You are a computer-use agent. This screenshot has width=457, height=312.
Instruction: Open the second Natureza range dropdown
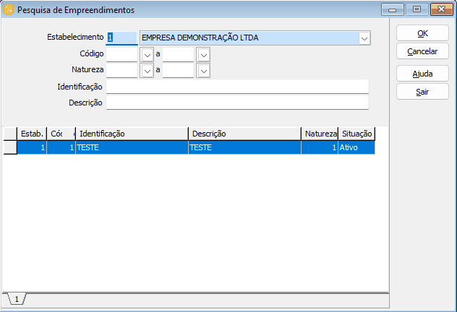tap(203, 70)
